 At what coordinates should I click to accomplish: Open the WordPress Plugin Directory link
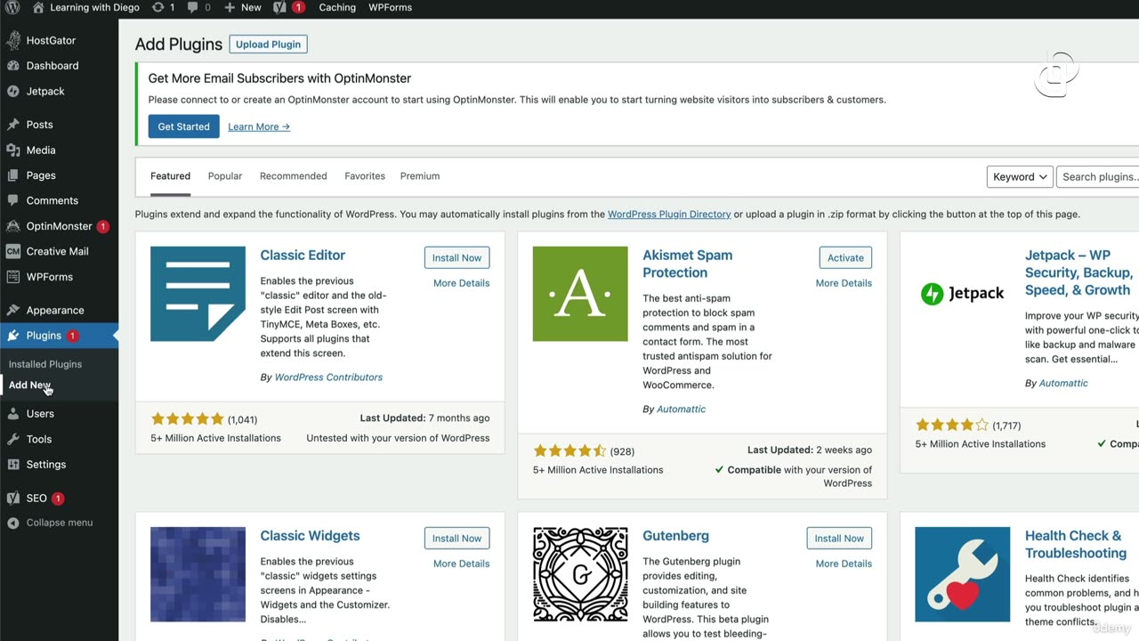pos(669,215)
